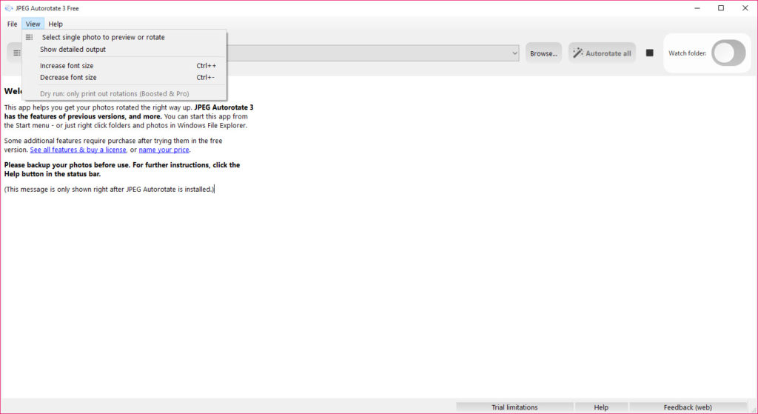Choose Decrease font size

click(124, 77)
